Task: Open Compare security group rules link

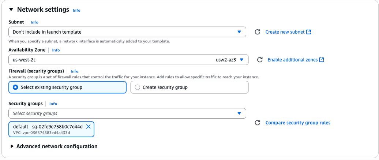Action: point(297,123)
